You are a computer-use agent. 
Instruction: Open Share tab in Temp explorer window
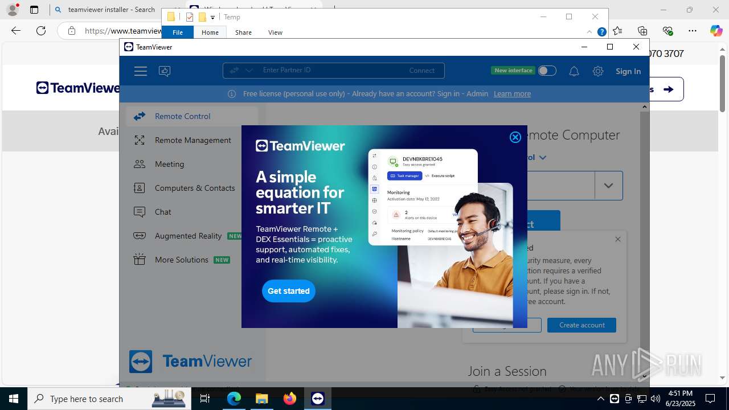tap(243, 32)
